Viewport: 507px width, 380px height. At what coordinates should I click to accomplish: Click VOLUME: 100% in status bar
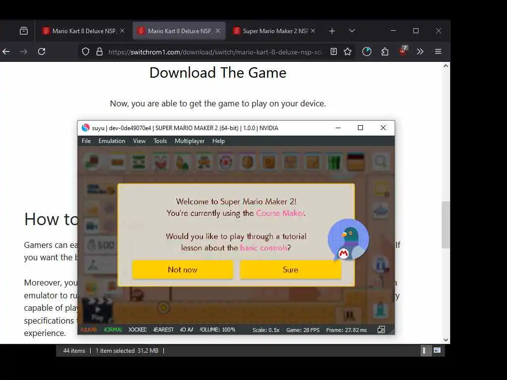218,330
